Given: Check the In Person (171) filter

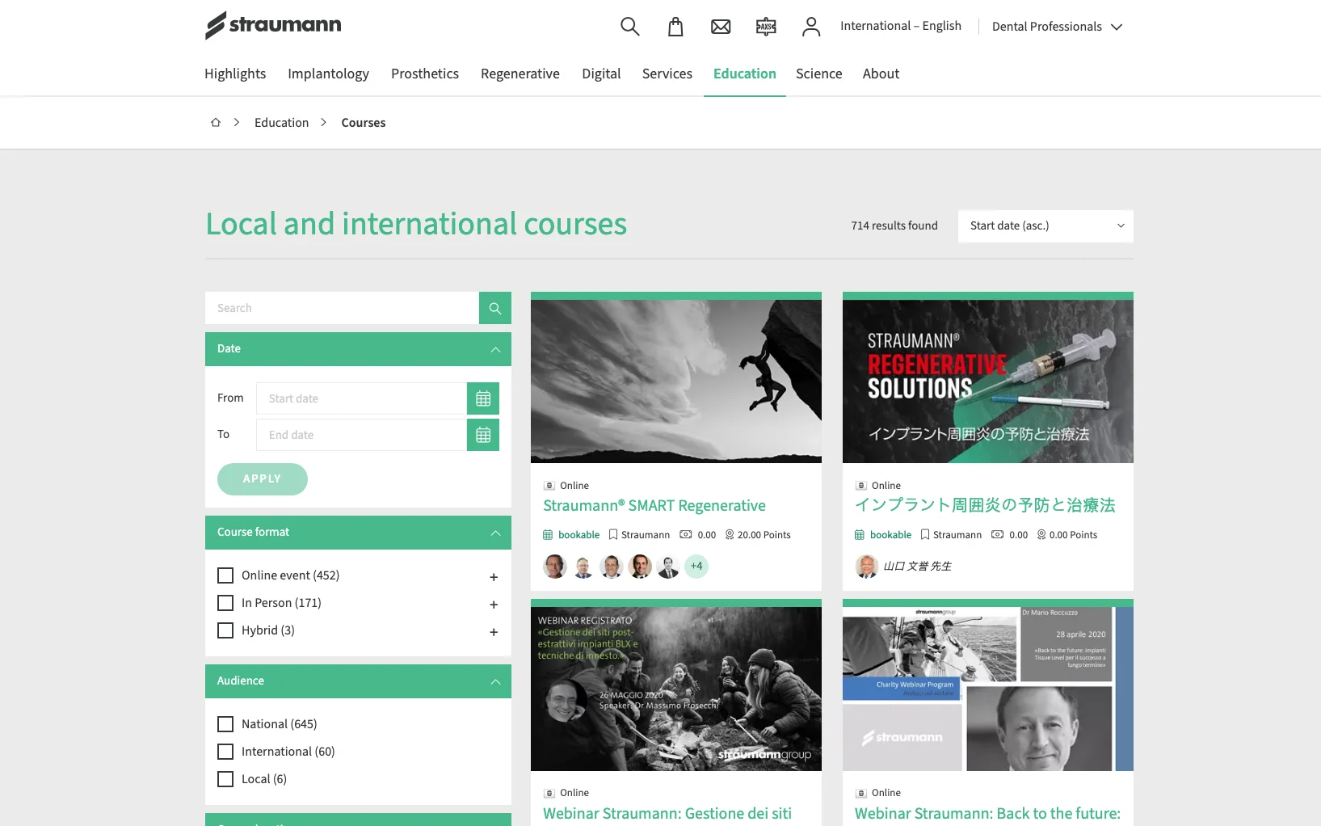Looking at the screenshot, I should coord(225,603).
